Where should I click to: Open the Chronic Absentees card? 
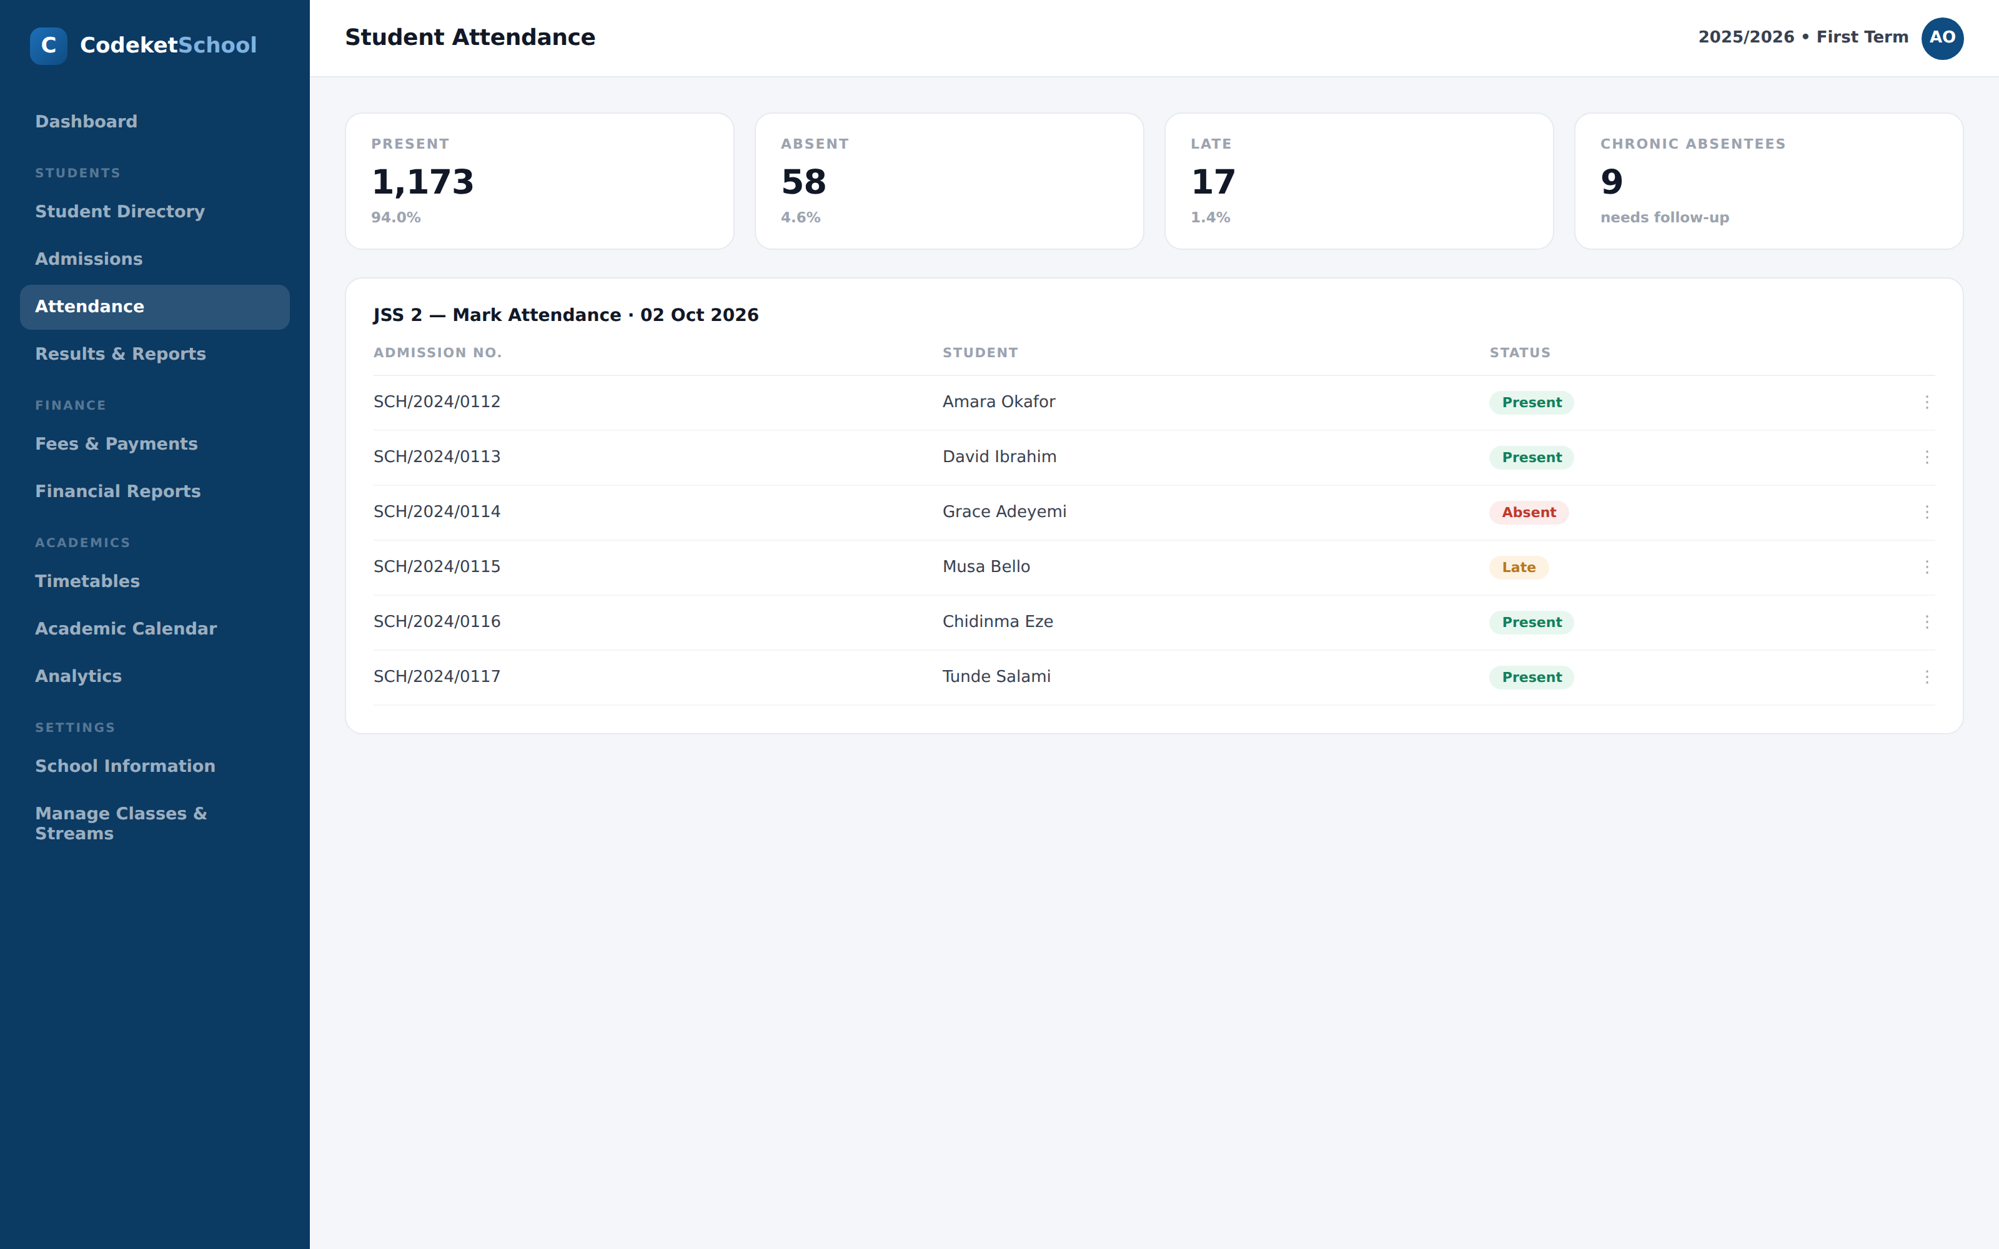(1768, 181)
